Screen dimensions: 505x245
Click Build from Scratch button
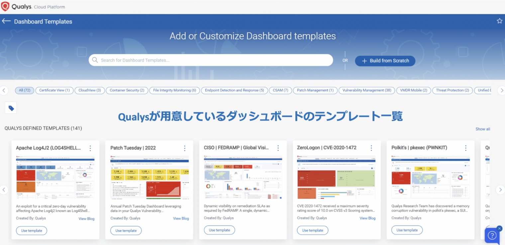[385, 61]
